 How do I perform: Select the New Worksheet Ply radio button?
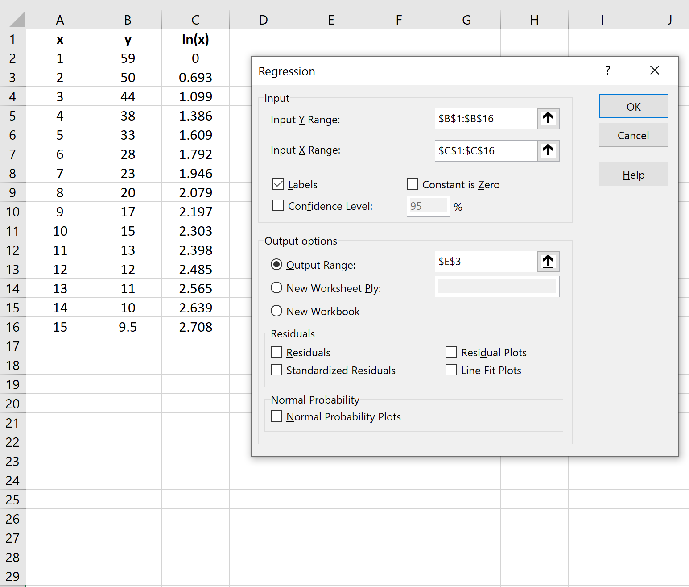[276, 288]
